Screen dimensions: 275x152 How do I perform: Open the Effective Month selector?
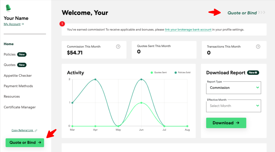coord(234,106)
